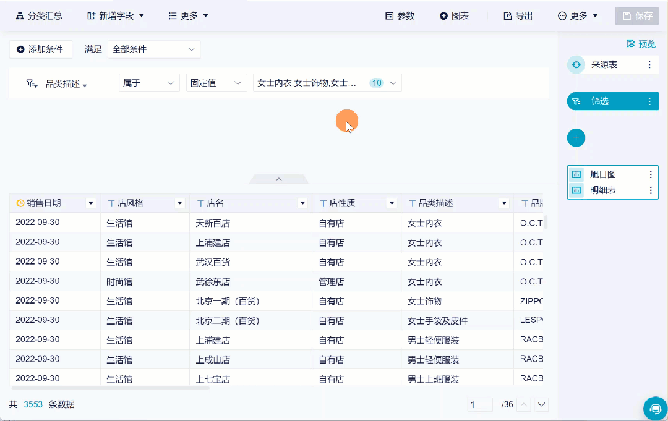Open the 来源表 three-dot menu
This screenshot has height=421, width=668.
tap(649, 65)
